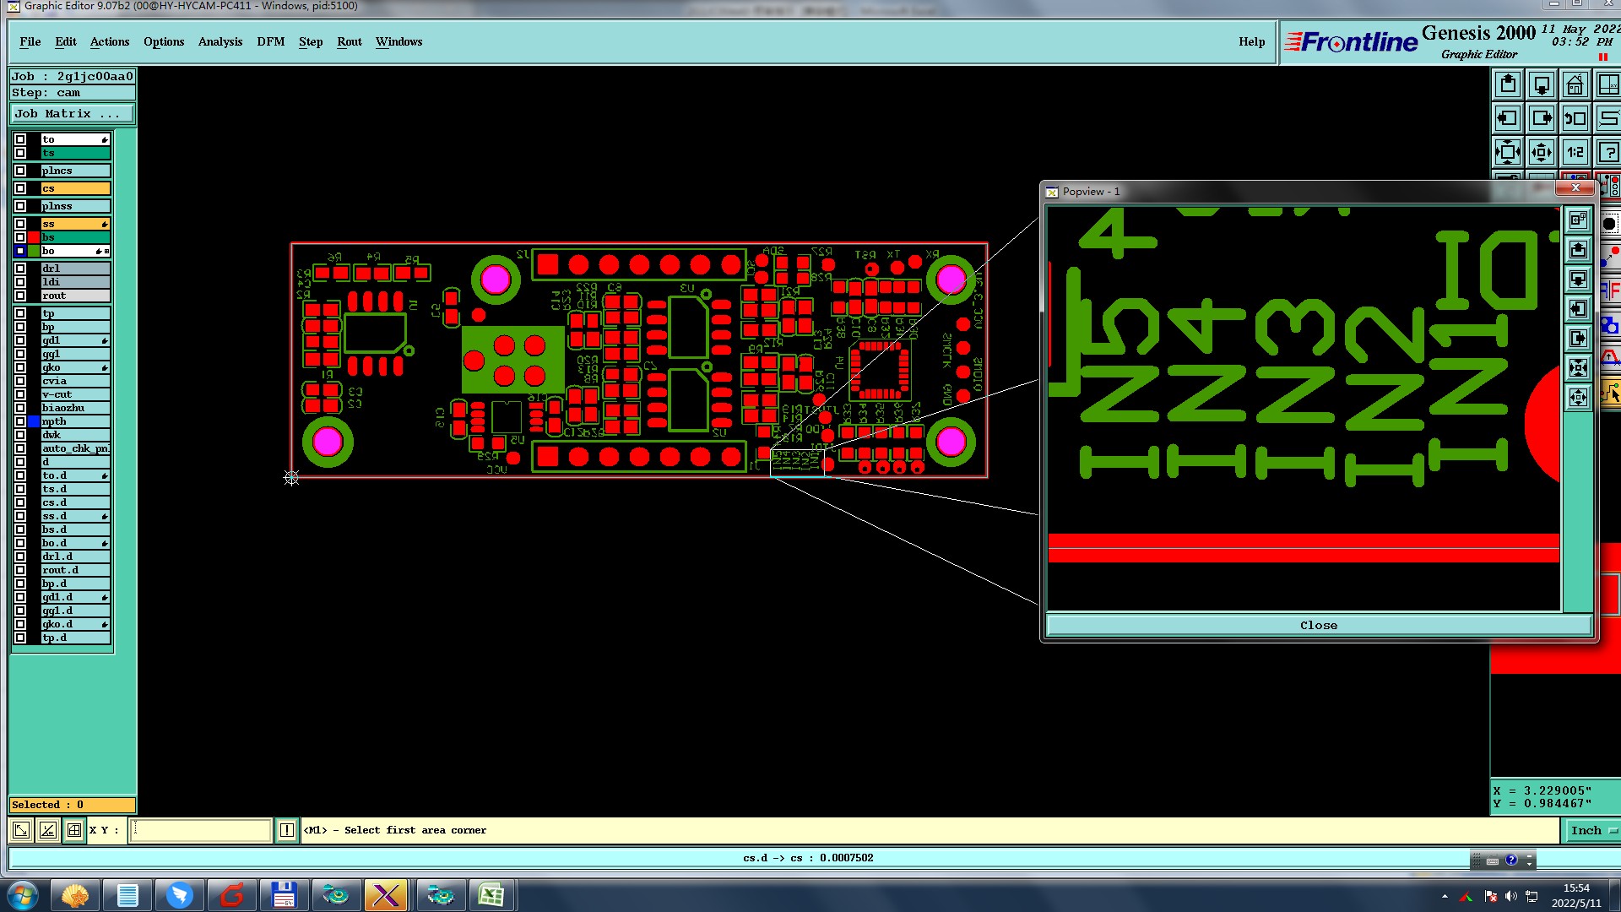Screen dimensions: 1621x912
Task: Click pan-left icon inside Popview toolbar
Action: click(x=1578, y=309)
